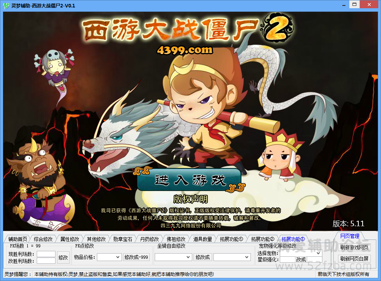Maximize the 灵梦辅助 window

pyautogui.click(x=354, y=4)
